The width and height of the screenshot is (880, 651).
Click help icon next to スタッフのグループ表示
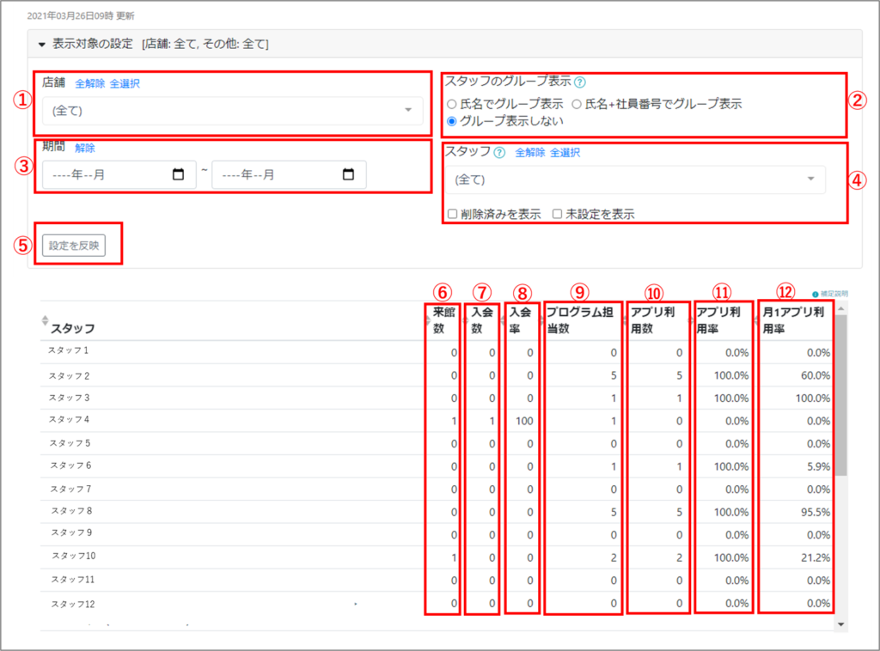click(x=580, y=83)
